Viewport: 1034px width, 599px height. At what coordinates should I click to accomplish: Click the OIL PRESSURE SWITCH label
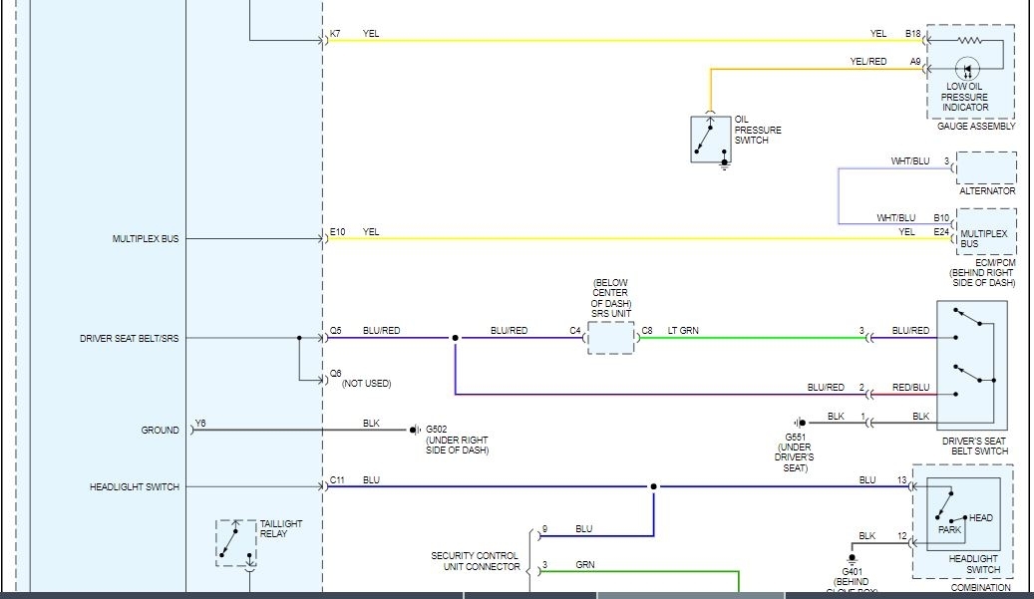click(758, 130)
